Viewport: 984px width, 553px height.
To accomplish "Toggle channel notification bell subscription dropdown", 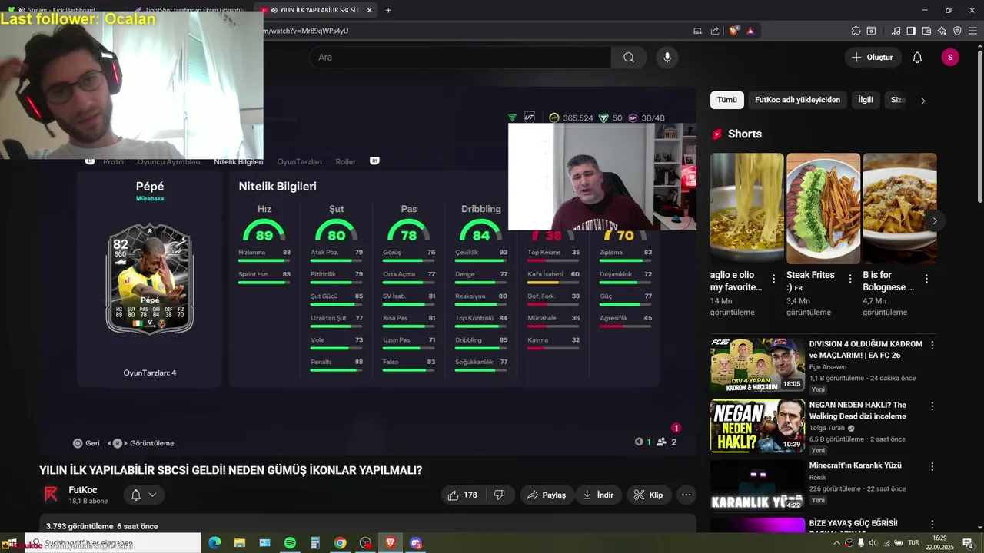I will coord(144,495).
